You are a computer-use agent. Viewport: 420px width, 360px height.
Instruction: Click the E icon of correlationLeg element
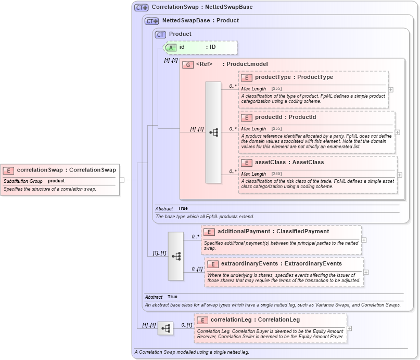(202, 321)
